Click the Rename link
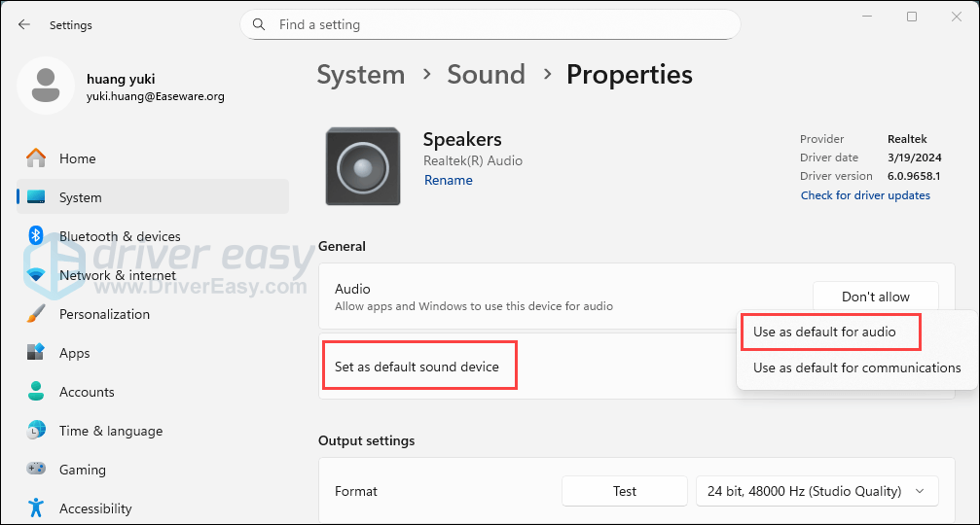The image size is (980, 525). (449, 180)
